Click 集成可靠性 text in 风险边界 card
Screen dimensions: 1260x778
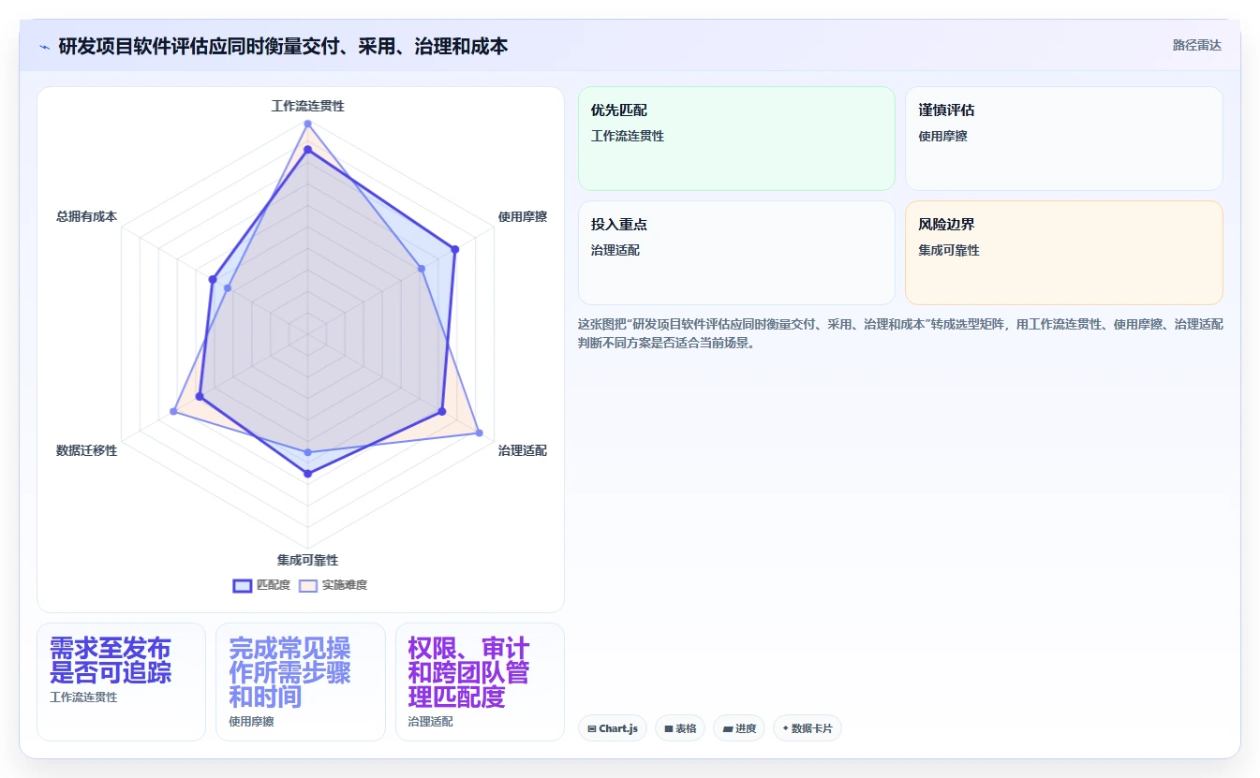point(949,250)
